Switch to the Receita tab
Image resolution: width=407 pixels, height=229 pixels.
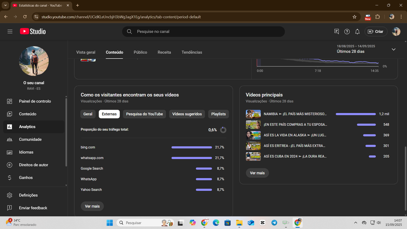(164, 52)
